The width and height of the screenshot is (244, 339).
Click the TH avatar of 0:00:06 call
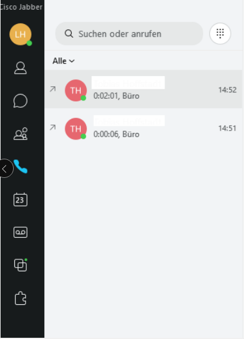(76, 129)
